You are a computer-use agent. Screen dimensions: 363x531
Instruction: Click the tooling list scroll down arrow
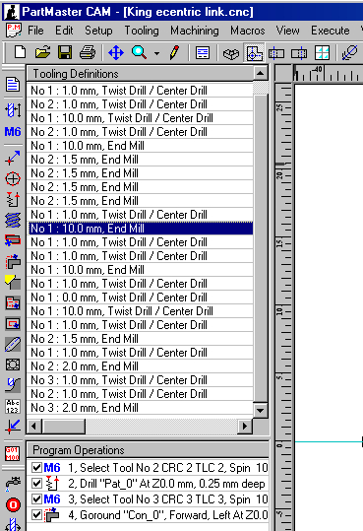[260, 411]
